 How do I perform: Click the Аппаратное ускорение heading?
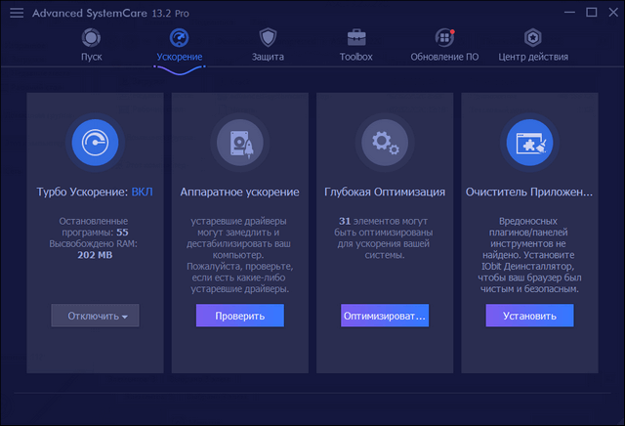(x=239, y=192)
